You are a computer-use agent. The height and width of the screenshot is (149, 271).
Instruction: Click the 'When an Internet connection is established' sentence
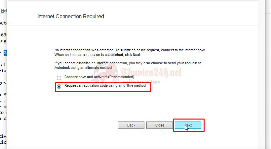coord(97,55)
